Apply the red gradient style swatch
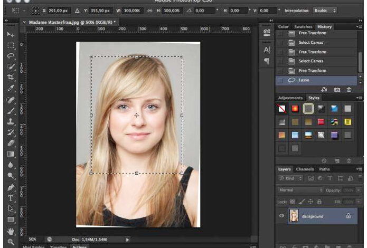The width and height of the screenshot is (367, 248). pyautogui.click(x=321, y=122)
